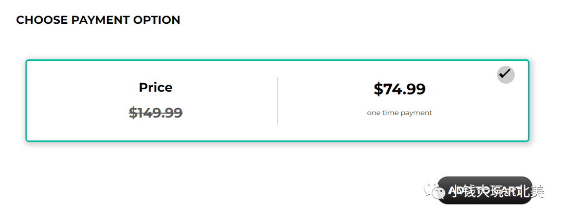Click the teal top border of payment card

(x=277, y=60)
